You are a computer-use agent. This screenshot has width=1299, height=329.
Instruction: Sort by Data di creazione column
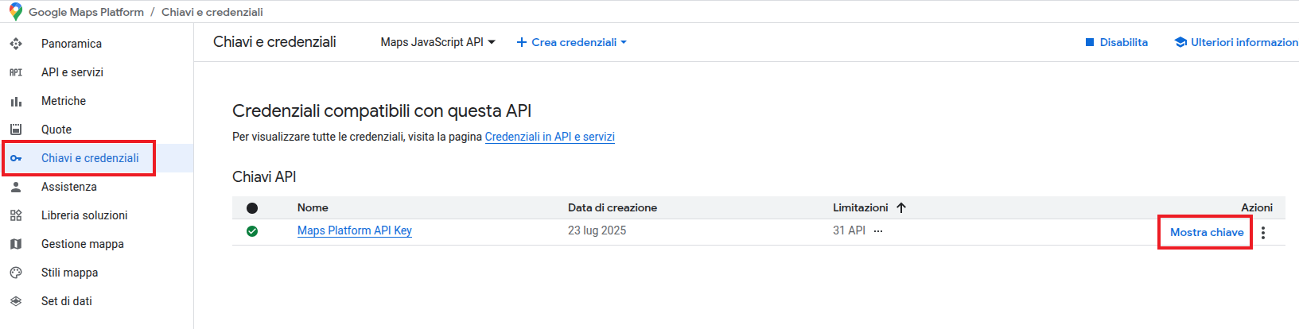[x=613, y=207]
